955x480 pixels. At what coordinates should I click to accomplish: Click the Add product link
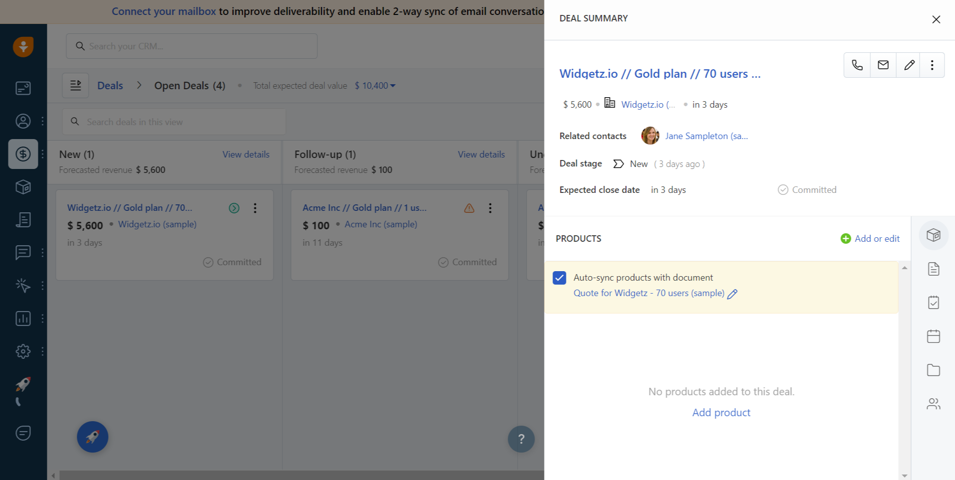coord(721,413)
